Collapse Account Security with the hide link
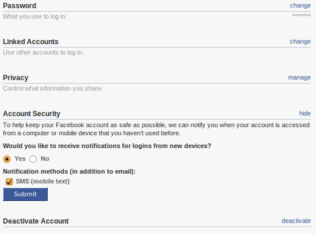 coord(305,113)
